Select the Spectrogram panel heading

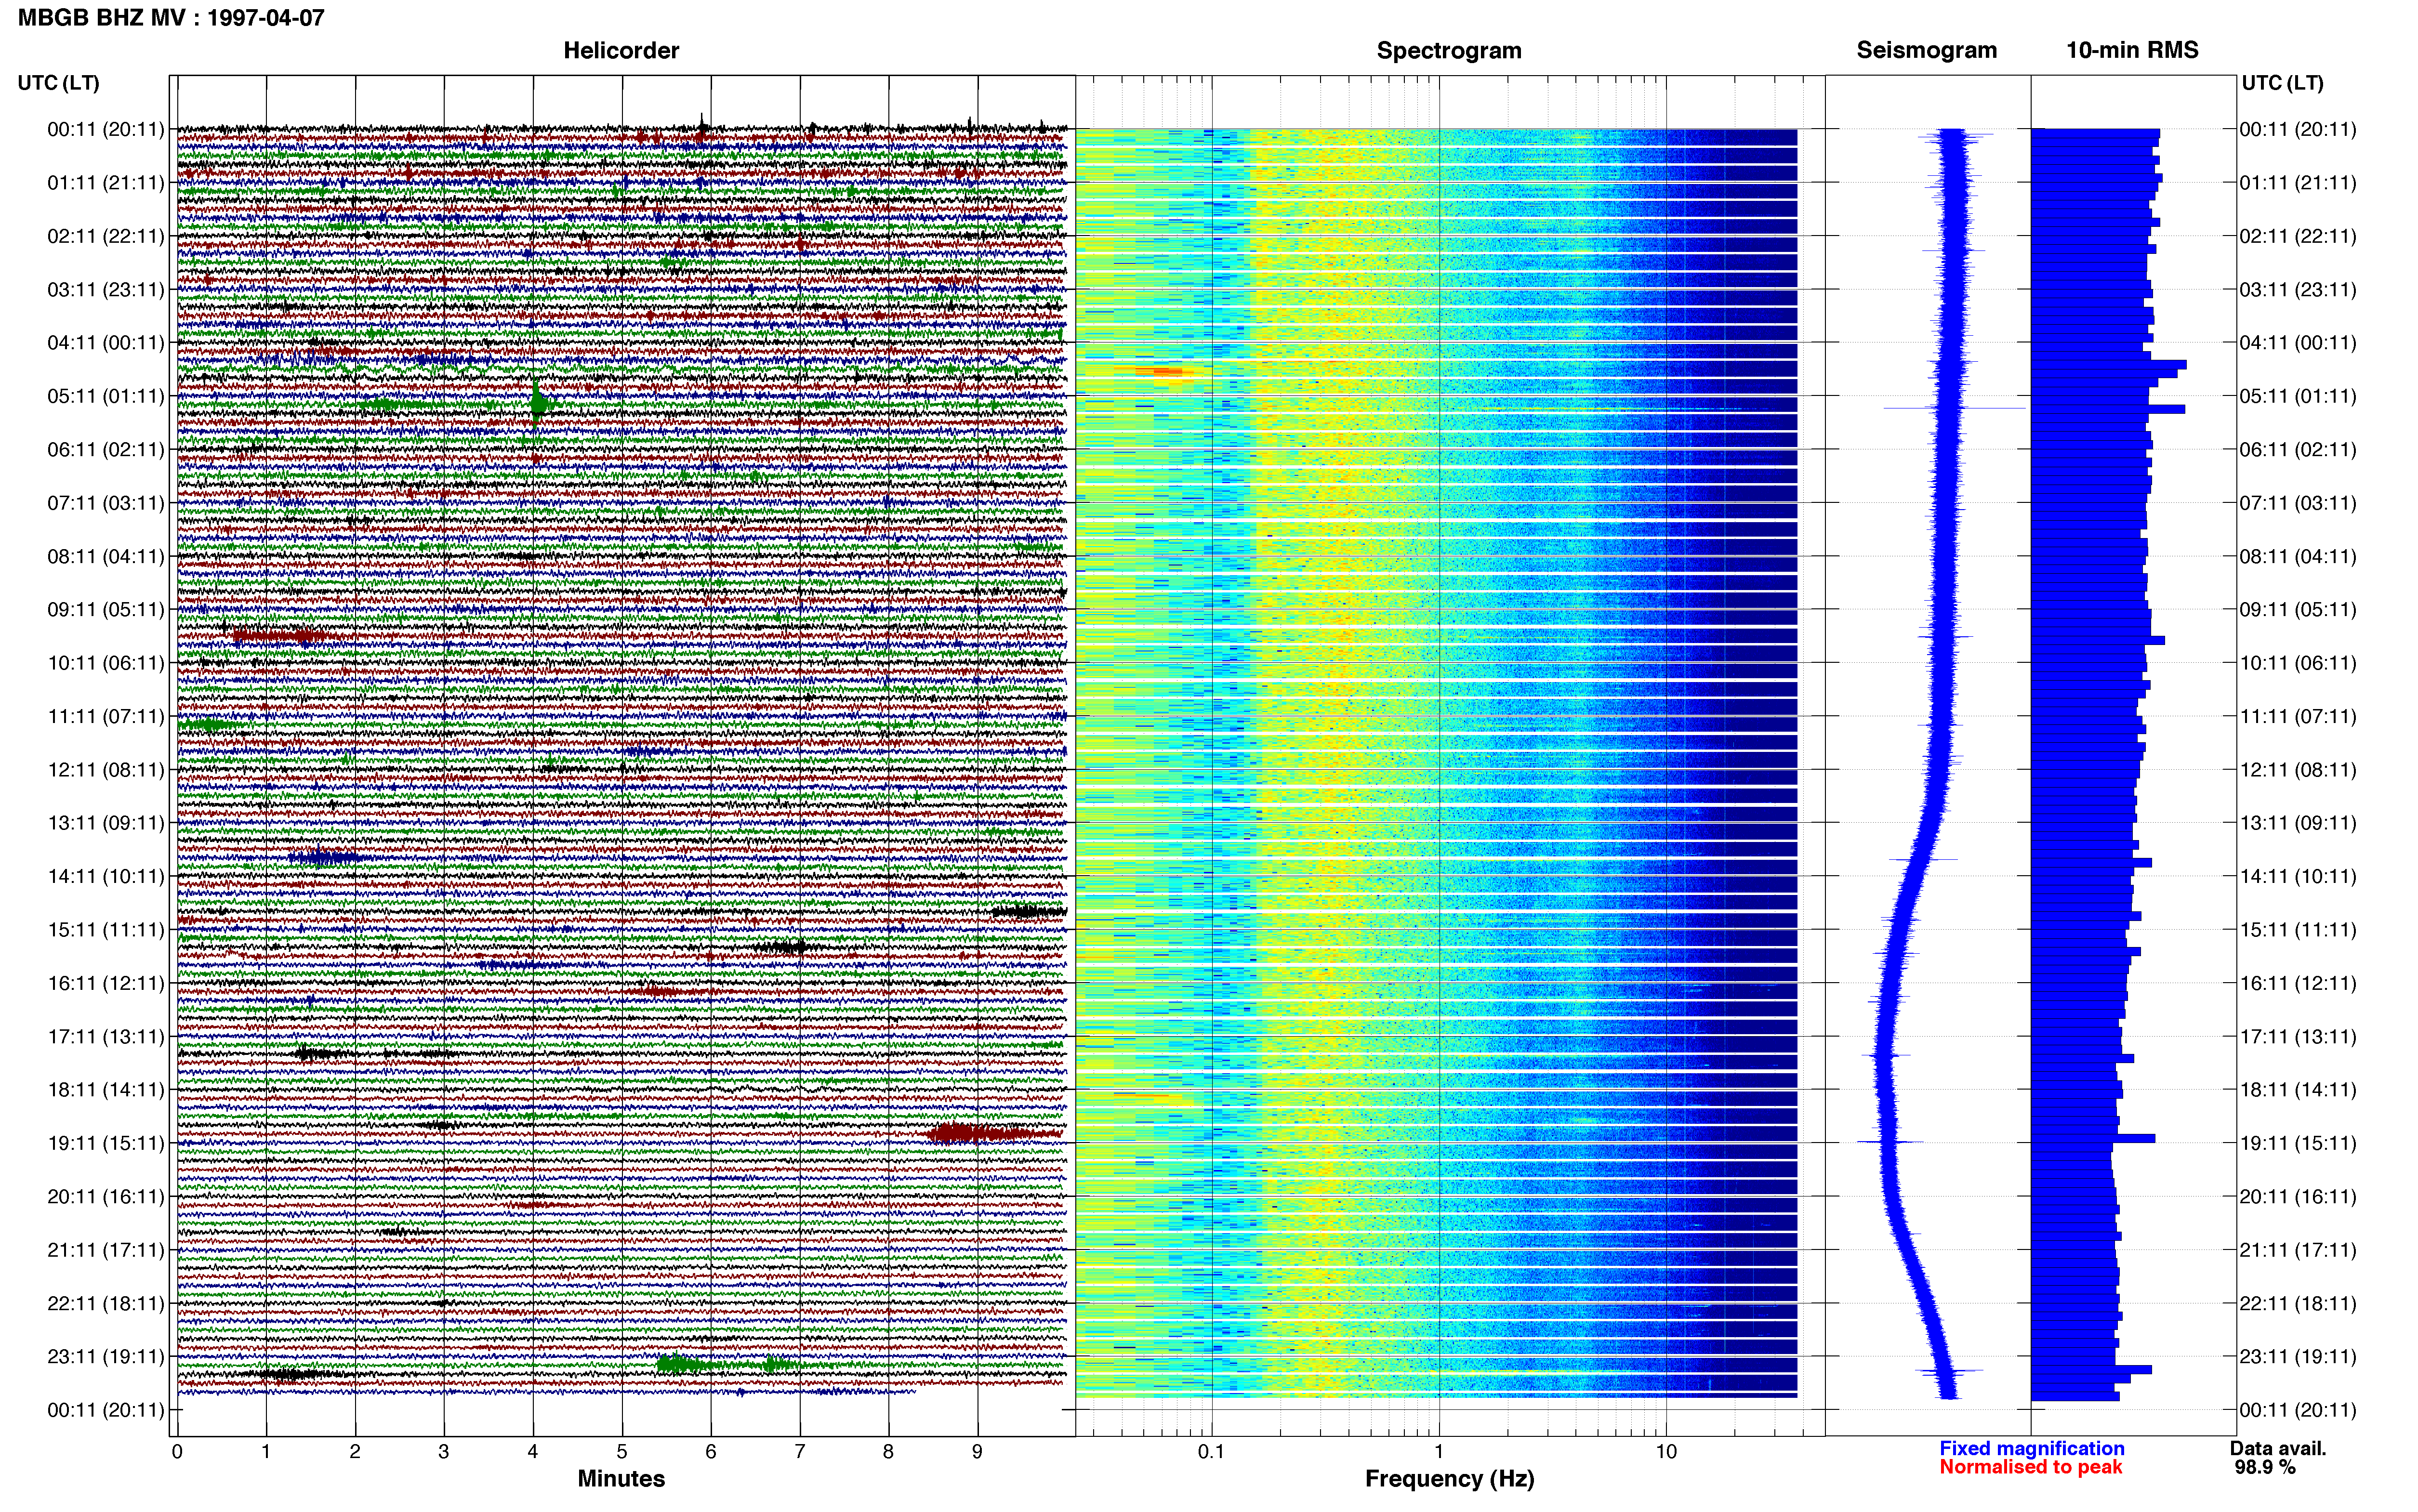click(1449, 50)
